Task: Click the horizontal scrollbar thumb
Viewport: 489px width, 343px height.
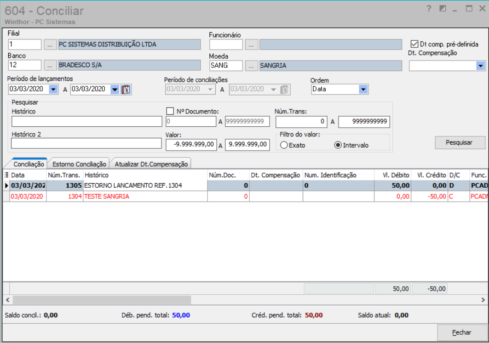Action: [102, 300]
